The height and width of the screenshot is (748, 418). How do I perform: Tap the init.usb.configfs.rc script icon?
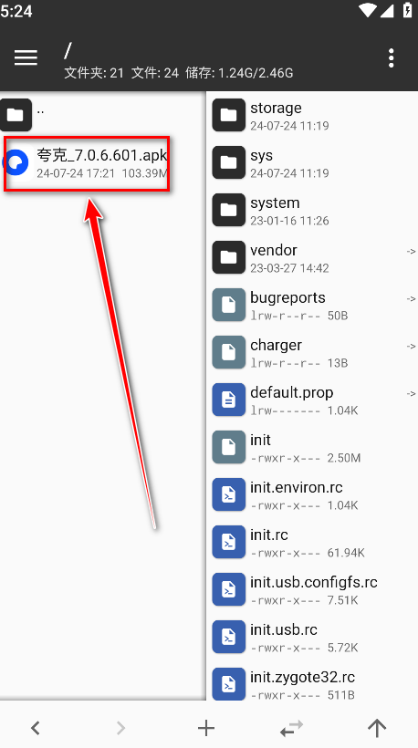click(228, 589)
